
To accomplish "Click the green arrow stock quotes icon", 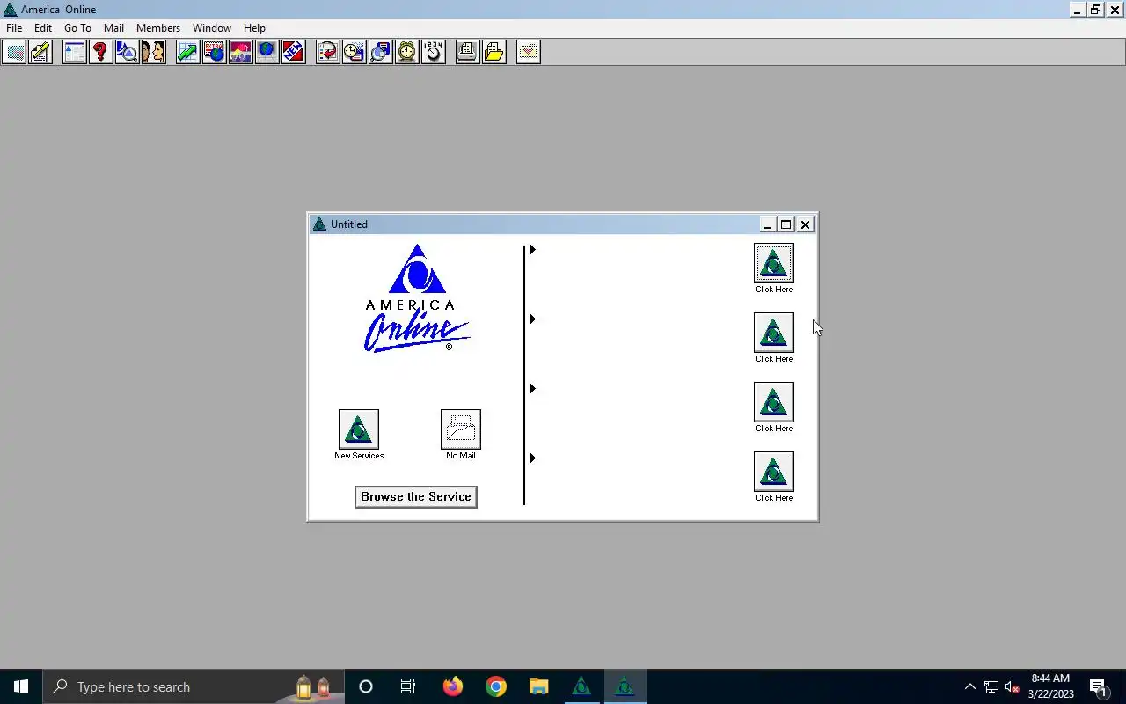I will tap(187, 52).
